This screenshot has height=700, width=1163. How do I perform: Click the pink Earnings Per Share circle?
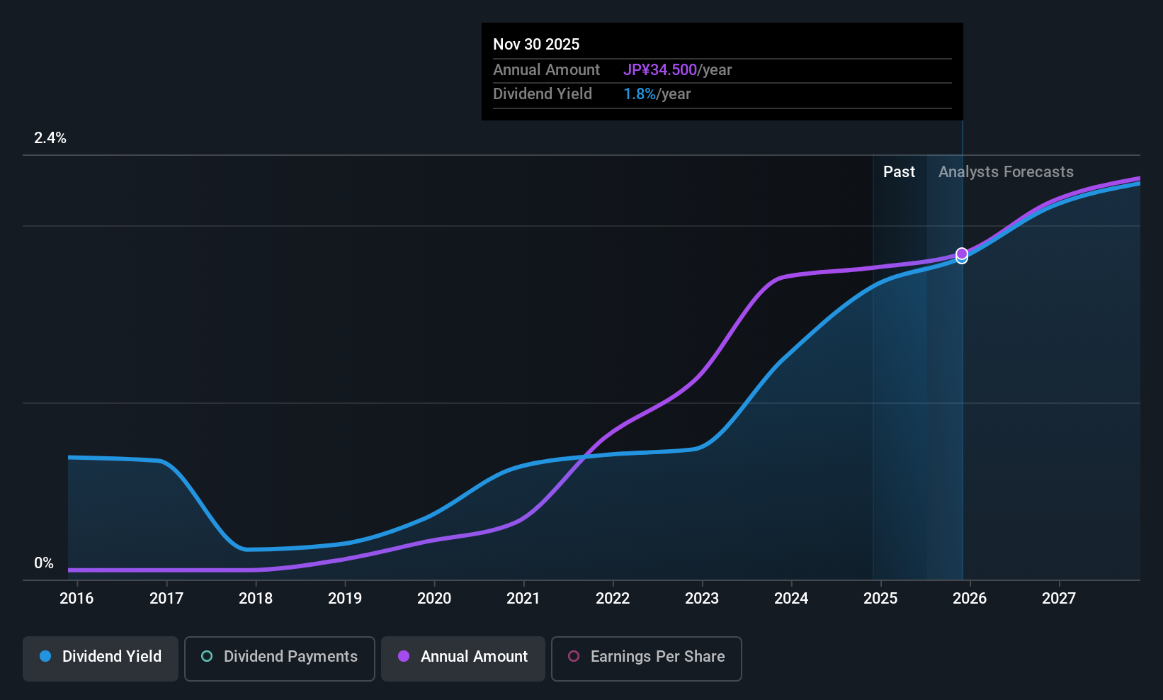pyautogui.click(x=574, y=656)
